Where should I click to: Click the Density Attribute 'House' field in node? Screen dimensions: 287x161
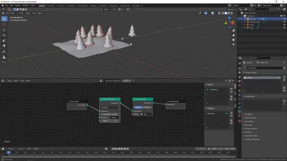tap(115, 117)
